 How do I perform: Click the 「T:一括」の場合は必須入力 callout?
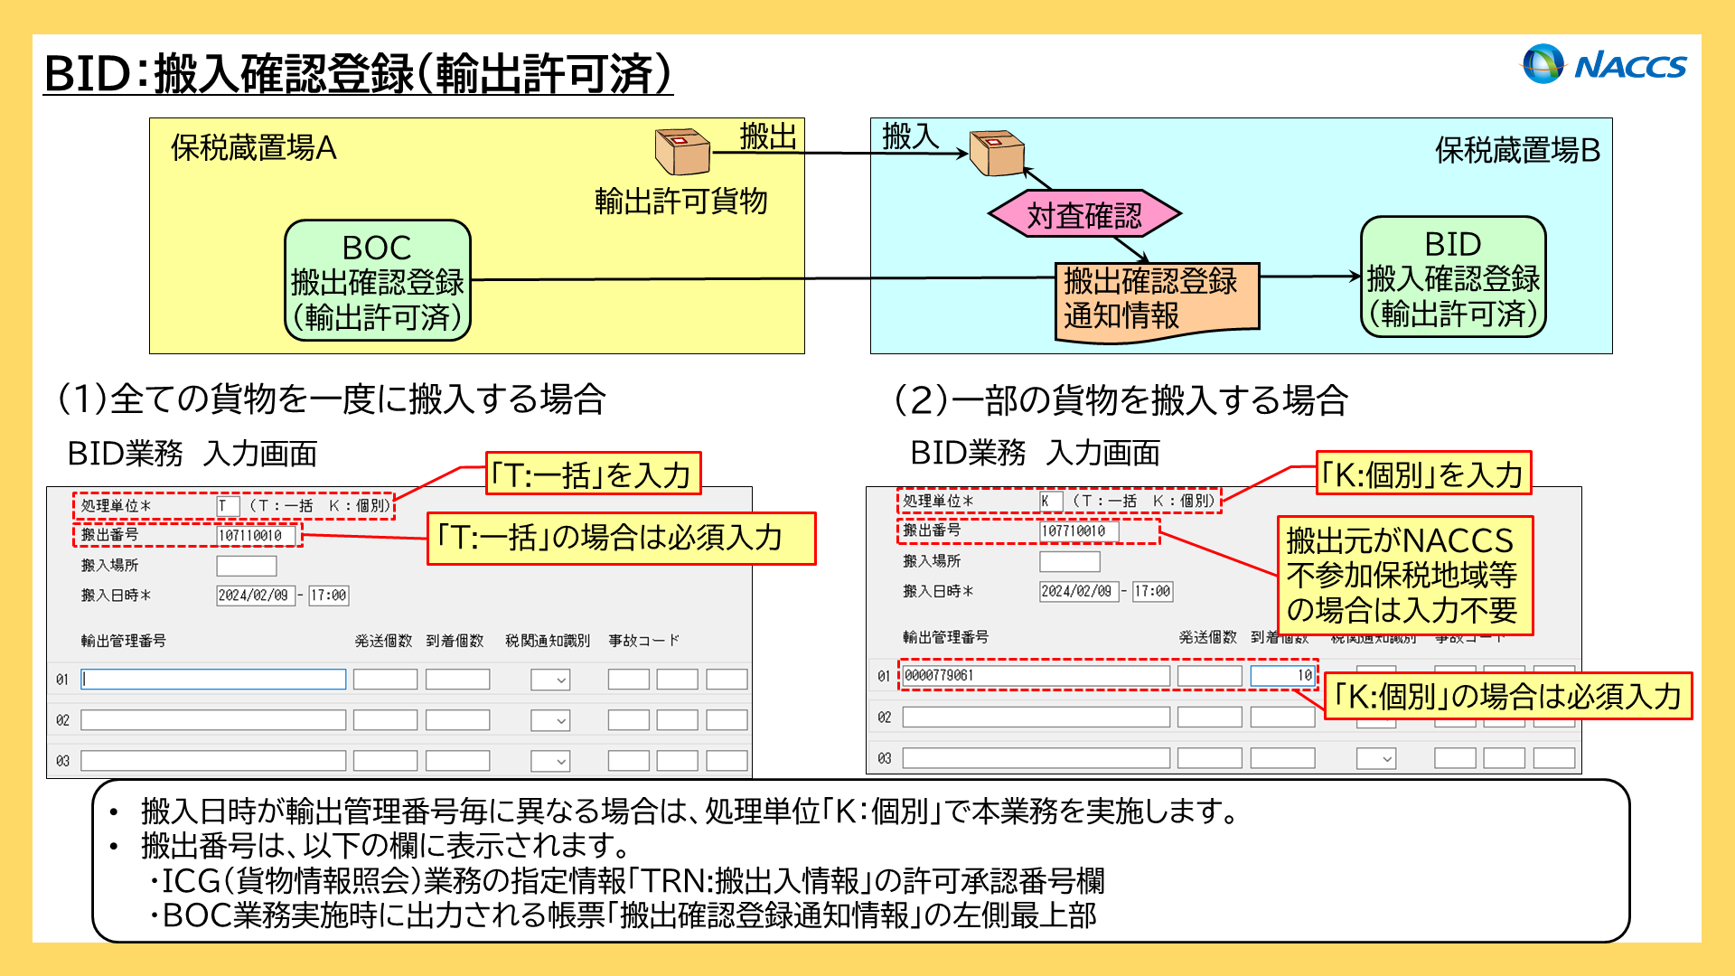point(621,539)
